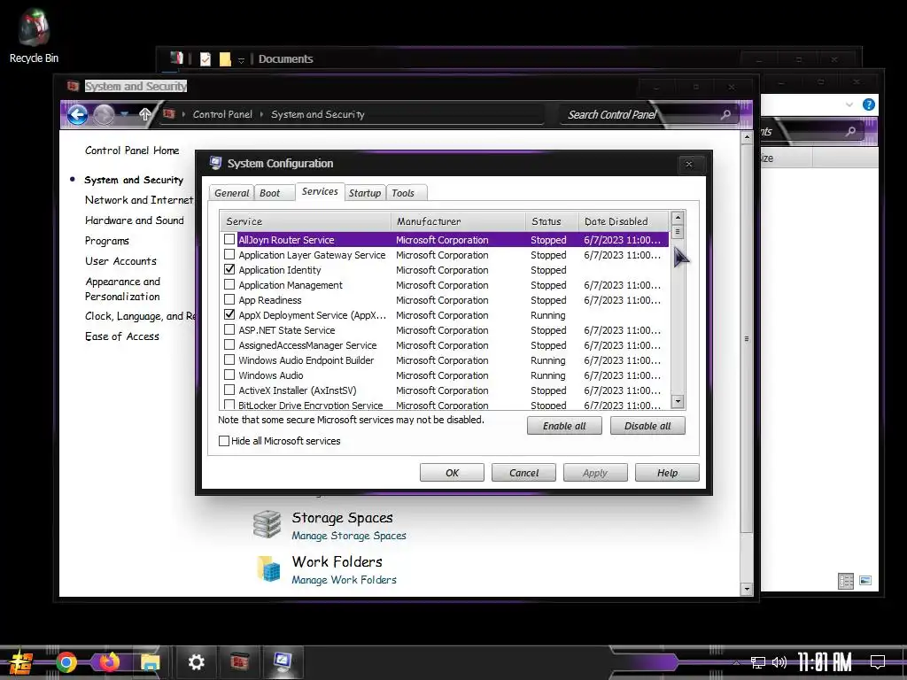
Task: Expand the chevron before Control Panel breadcrumb
Action: 184,114
